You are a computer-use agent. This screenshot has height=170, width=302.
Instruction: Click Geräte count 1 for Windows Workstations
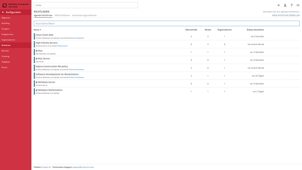(208, 92)
